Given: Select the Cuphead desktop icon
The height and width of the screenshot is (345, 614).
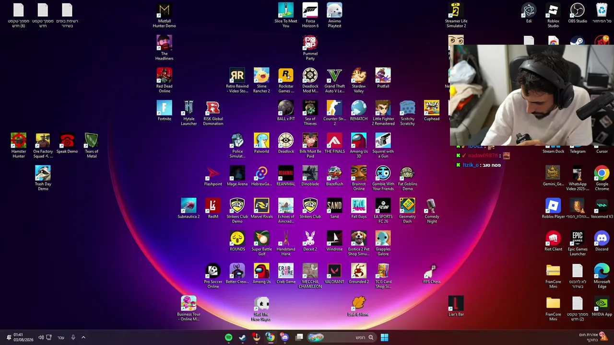Looking at the screenshot, I should coord(432,111).
